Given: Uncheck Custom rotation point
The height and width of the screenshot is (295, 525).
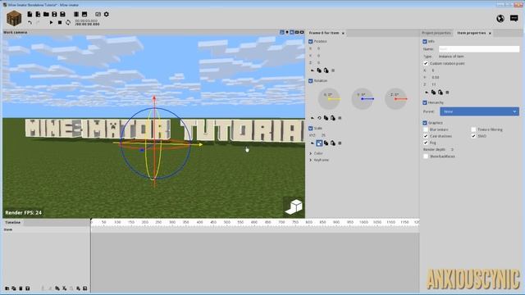Looking at the screenshot, I should click(x=426, y=64).
